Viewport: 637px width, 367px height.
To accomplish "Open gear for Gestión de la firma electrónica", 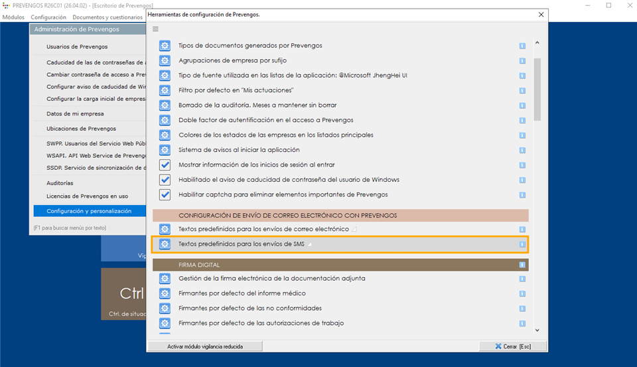I will [165, 278].
